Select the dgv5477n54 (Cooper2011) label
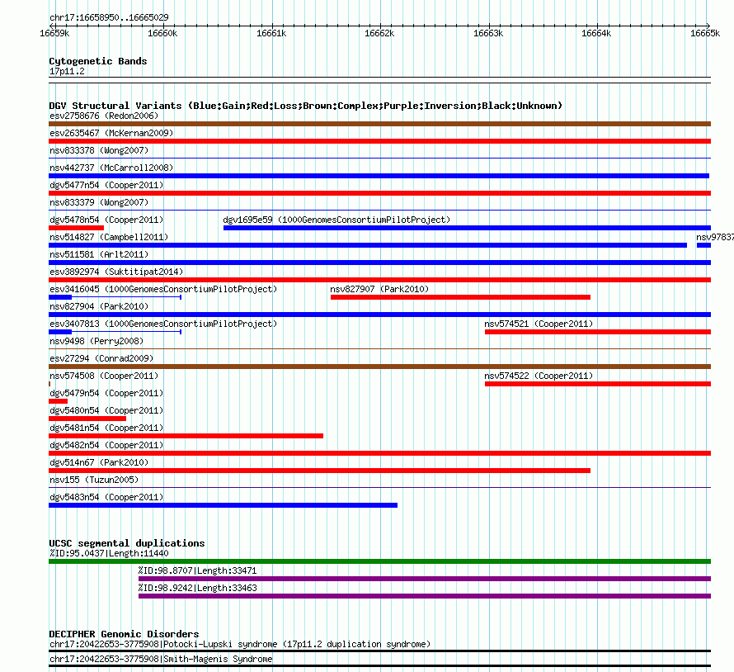734x672 pixels. (106, 185)
